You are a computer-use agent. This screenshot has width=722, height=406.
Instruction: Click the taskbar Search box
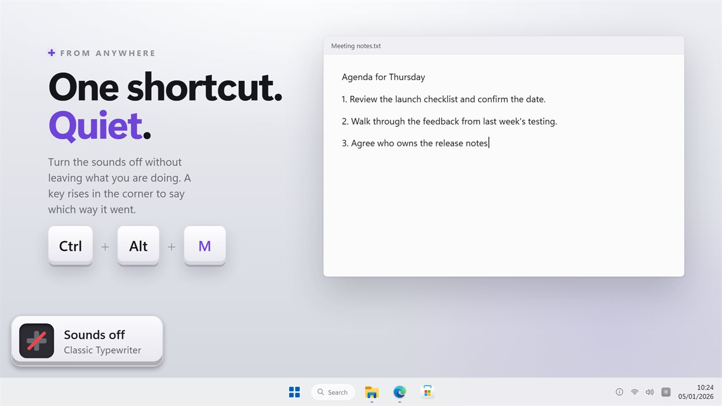coord(333,392)
